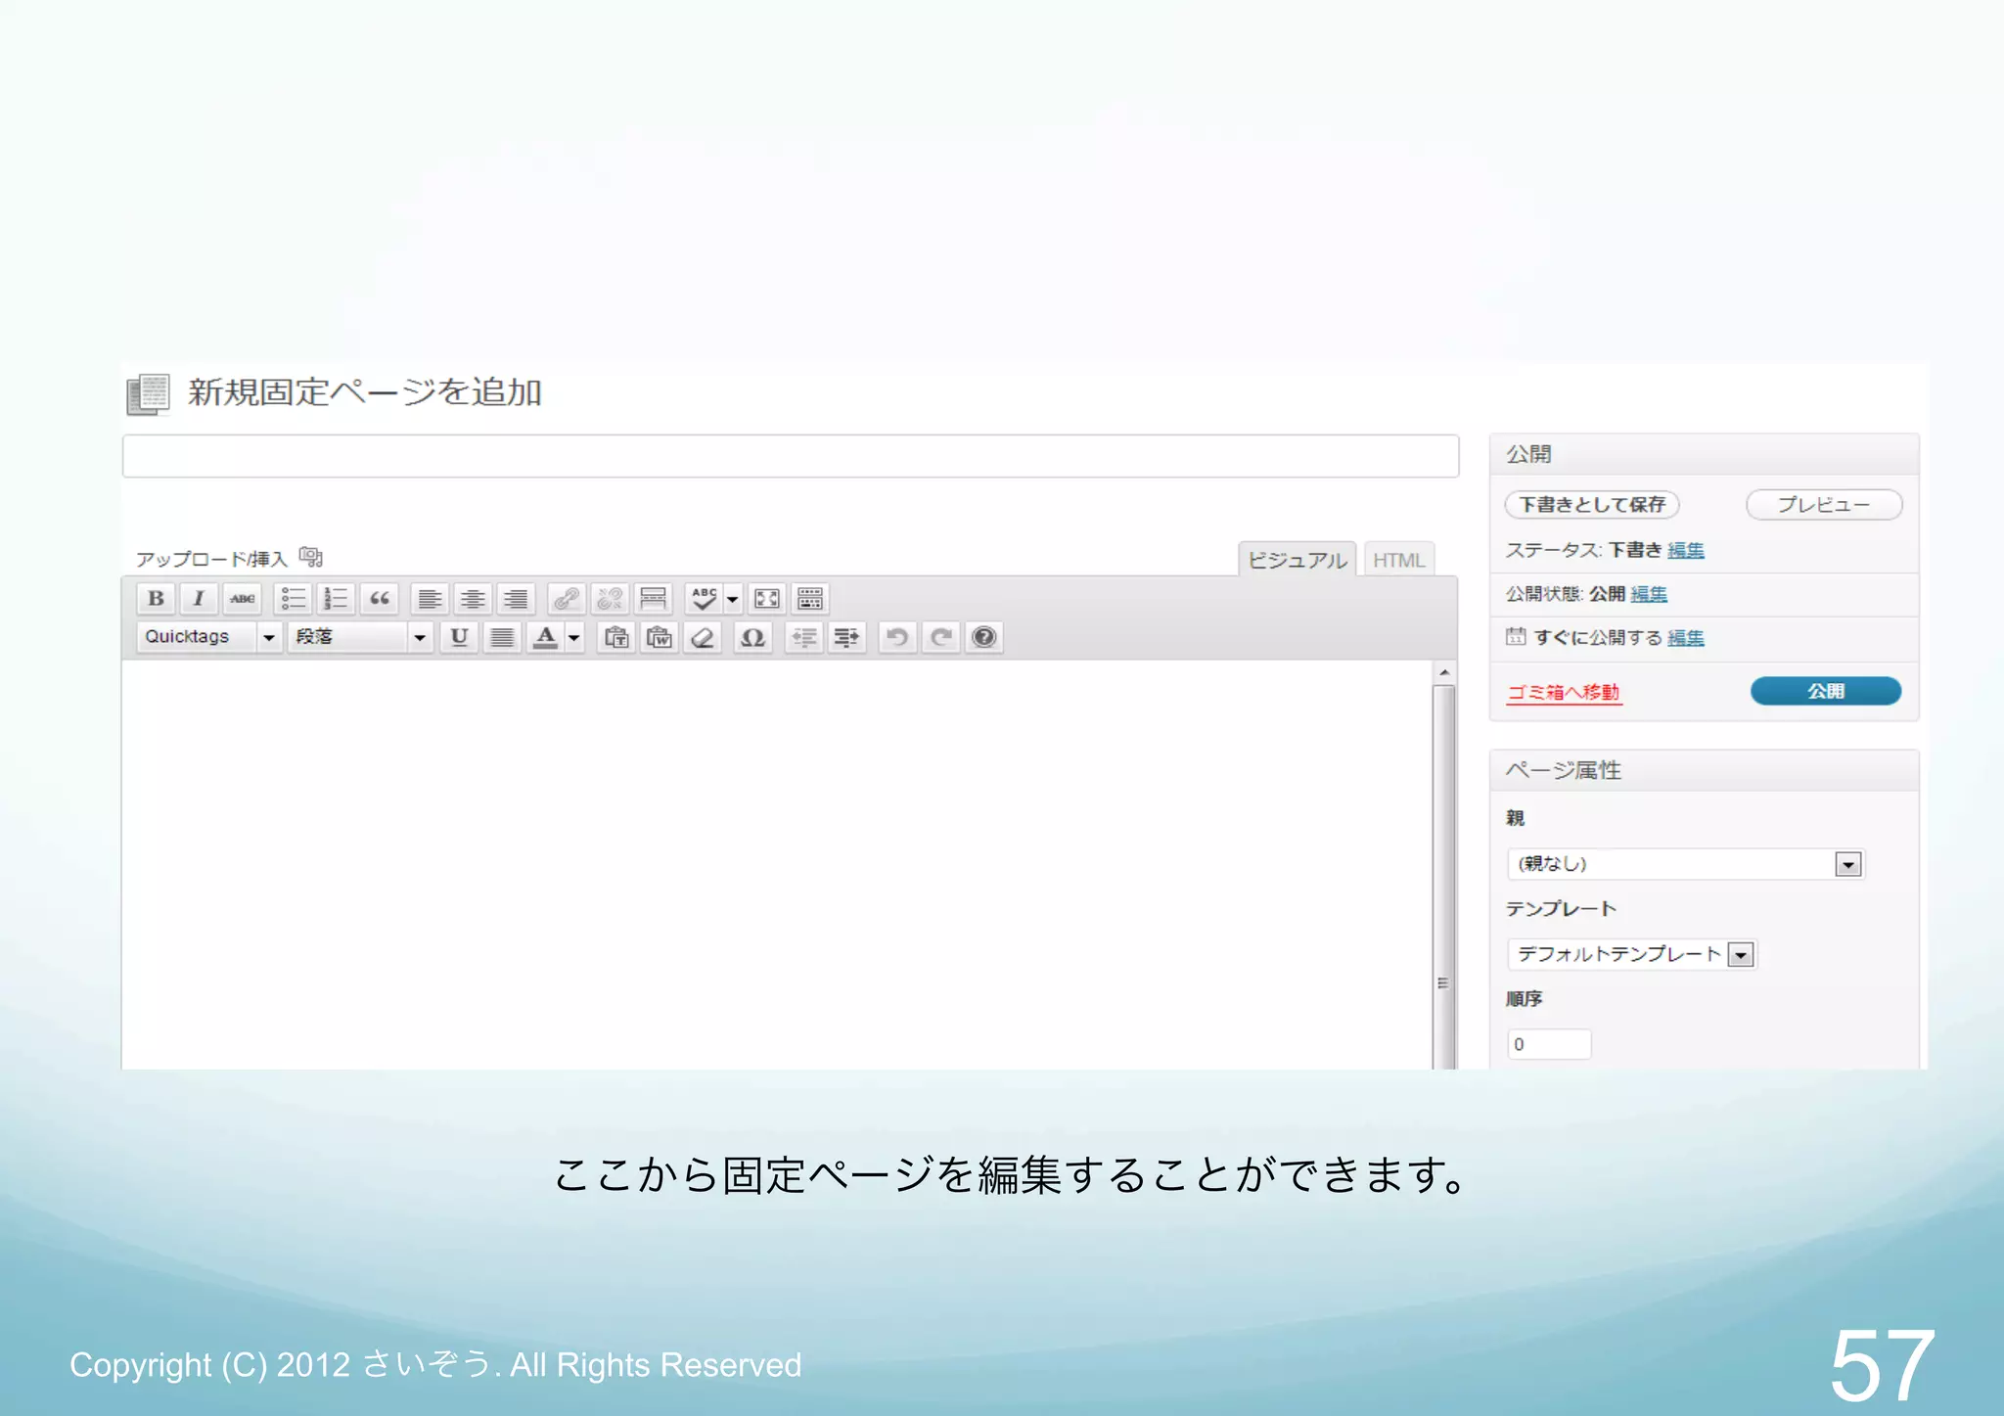Click 編集 link next to 公開状態
The height and width of the screenshot is (1416, 2004).
pos(1649,594)
